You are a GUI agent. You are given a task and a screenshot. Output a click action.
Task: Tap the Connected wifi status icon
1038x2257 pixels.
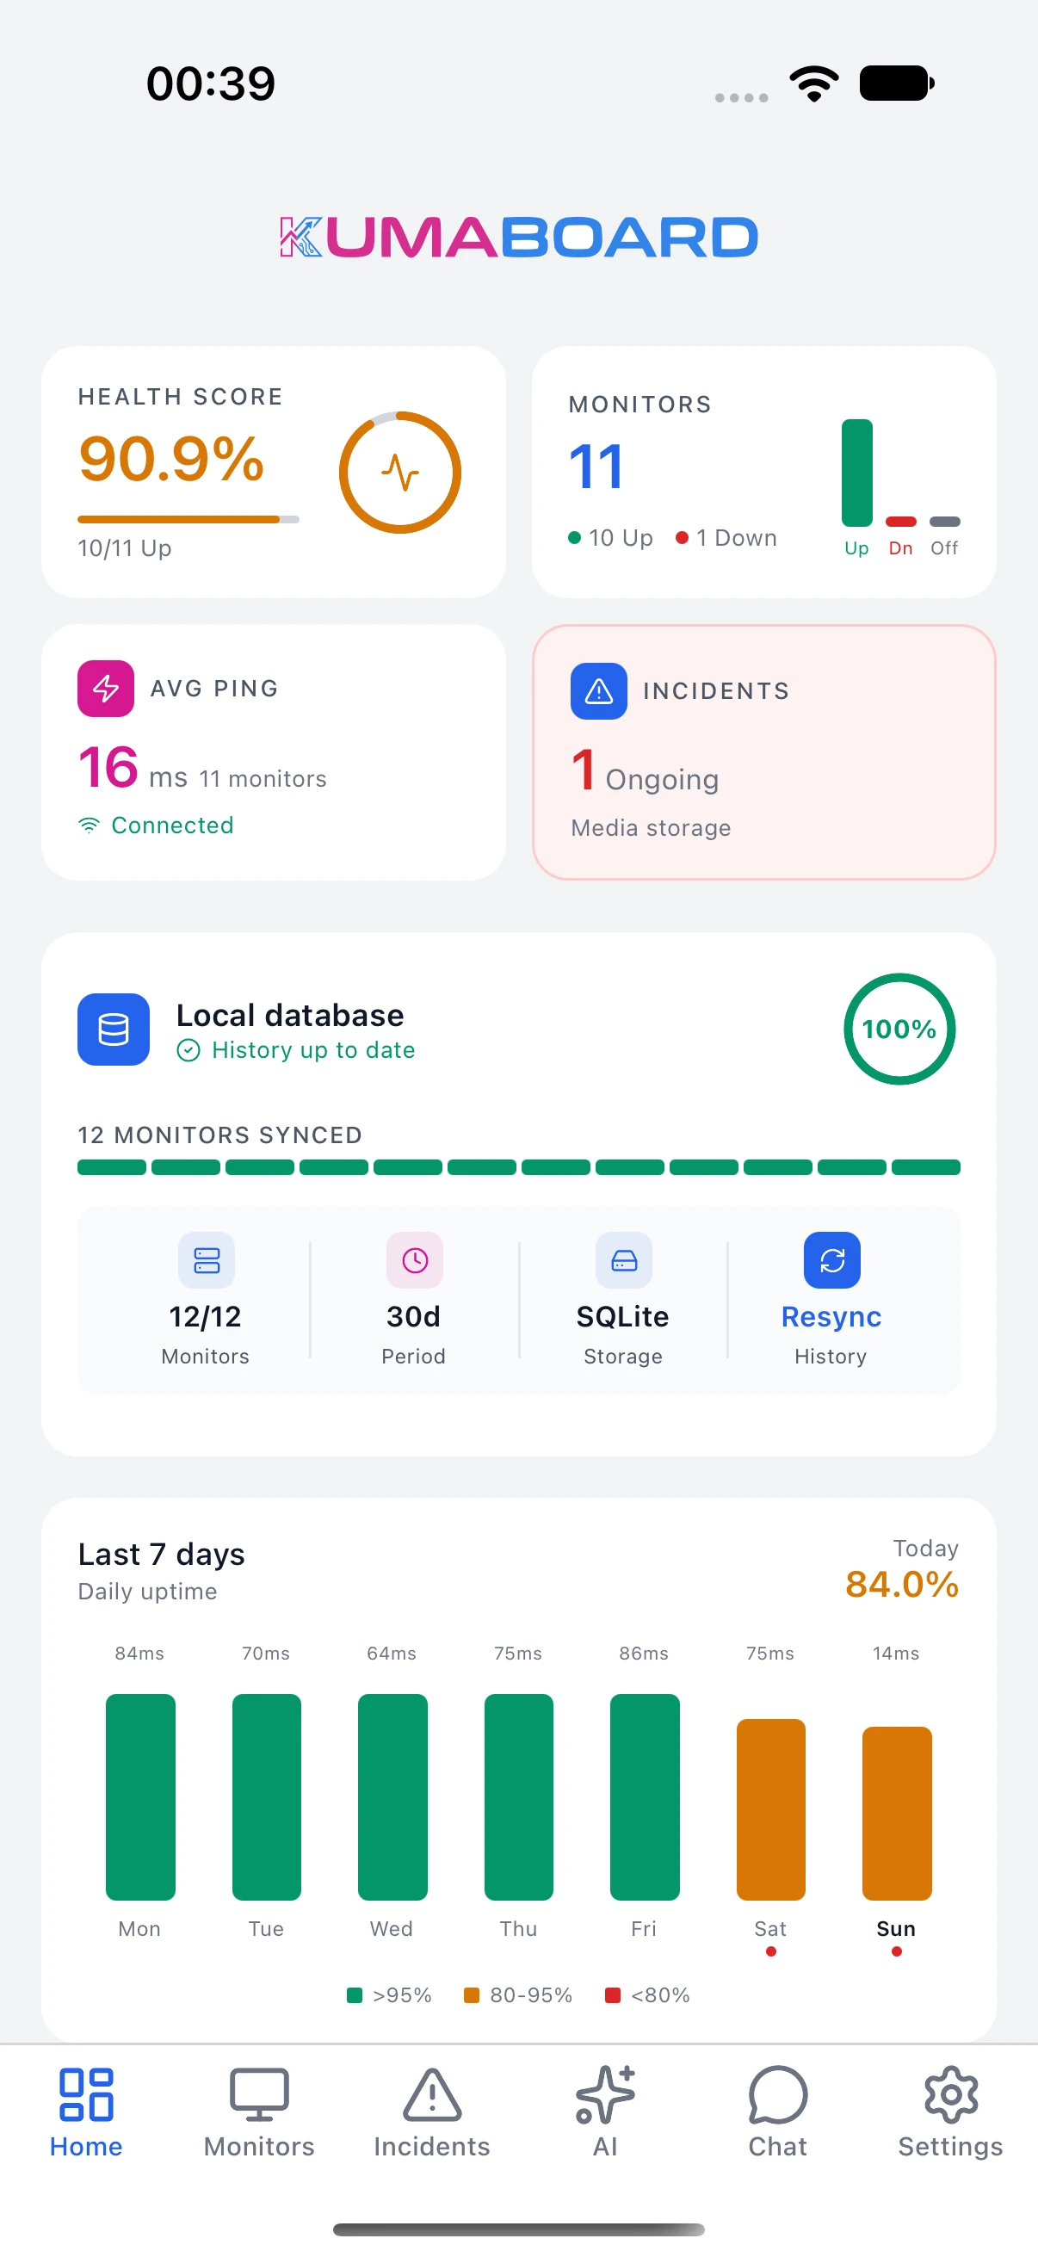click(x=90, y=826)
